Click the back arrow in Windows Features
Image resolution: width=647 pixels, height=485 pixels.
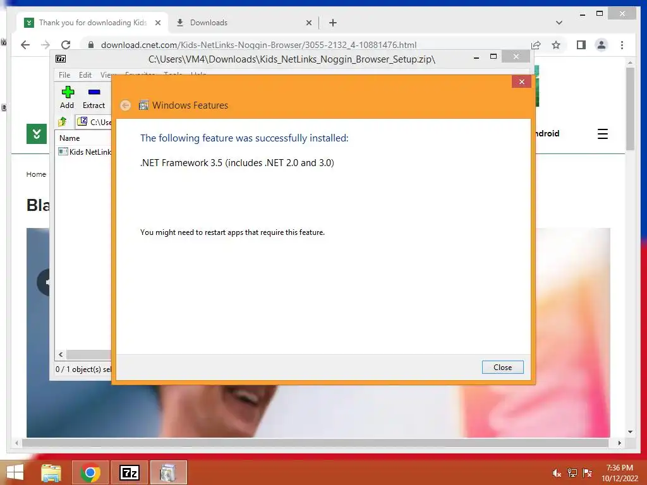(126, 105)
